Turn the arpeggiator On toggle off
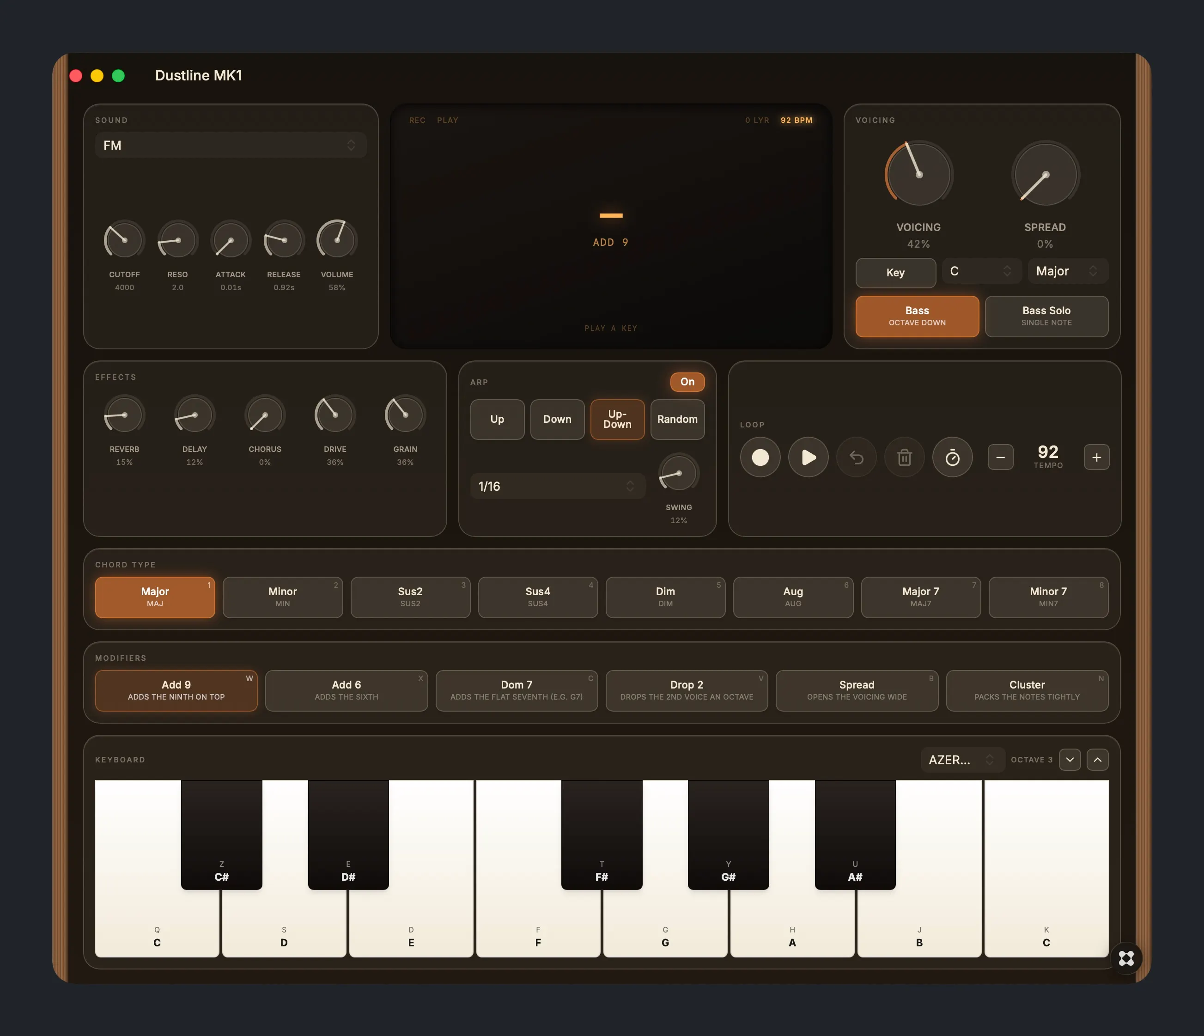 pos(687,382)
